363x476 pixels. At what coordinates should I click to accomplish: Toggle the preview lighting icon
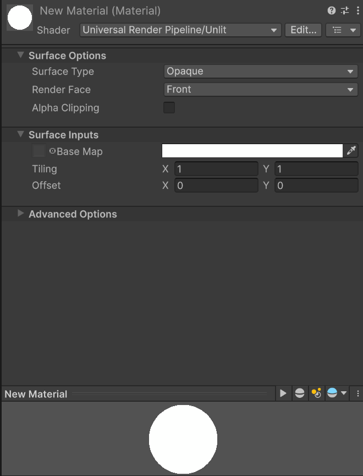coord(316,393)
